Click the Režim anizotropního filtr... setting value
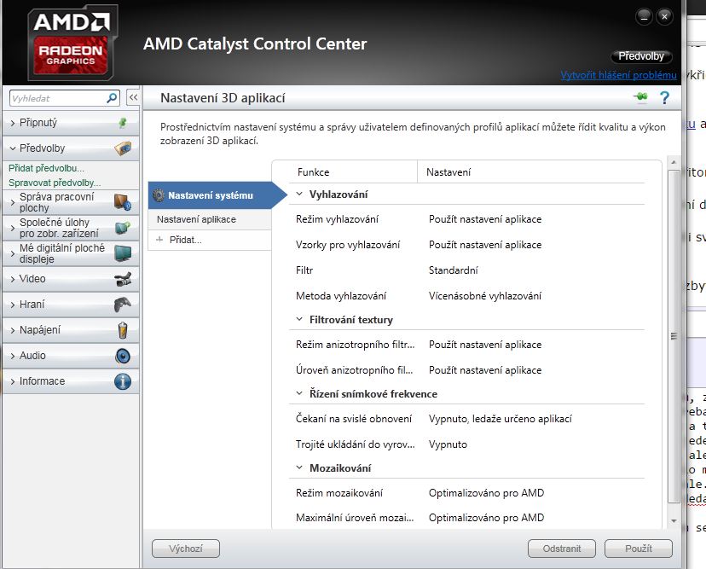Image resolution: width=706 pixels, height=569 pixels. (485, 345)
